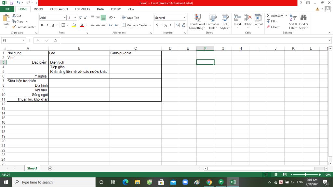Click the AutoSum button
The width and height of the screenshot is (333, 187).
274,16
